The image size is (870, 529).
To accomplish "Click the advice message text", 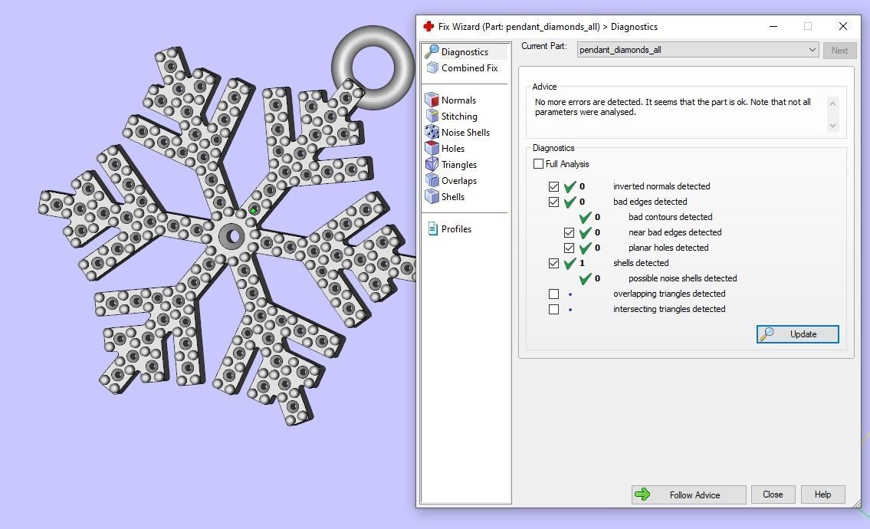I will 672,107.
